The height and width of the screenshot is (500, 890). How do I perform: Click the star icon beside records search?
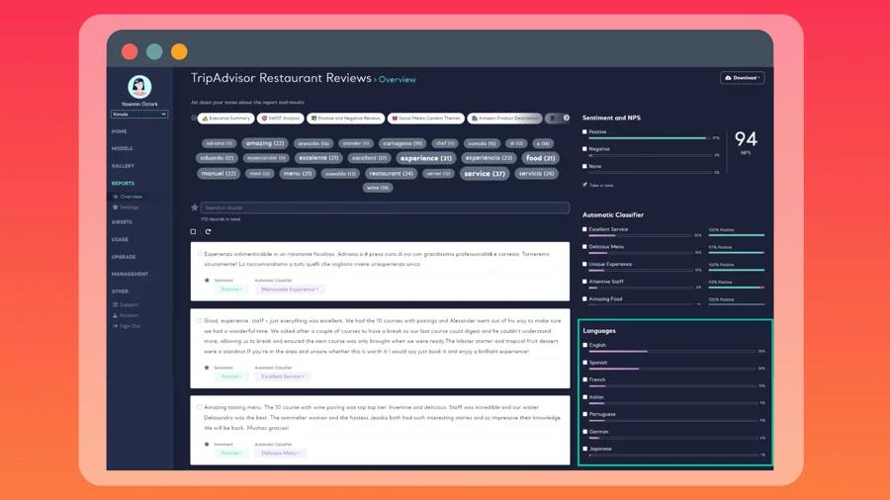click(x=194, y=208)
